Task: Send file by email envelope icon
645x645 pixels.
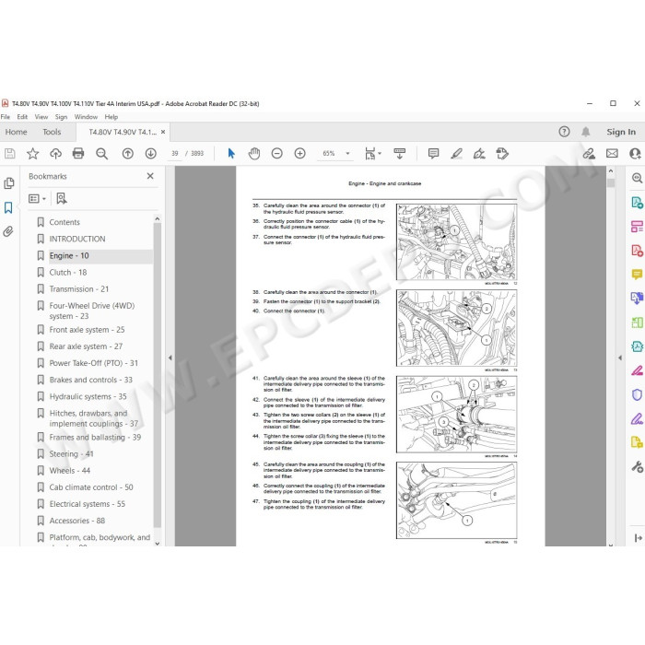Action: 612,154
